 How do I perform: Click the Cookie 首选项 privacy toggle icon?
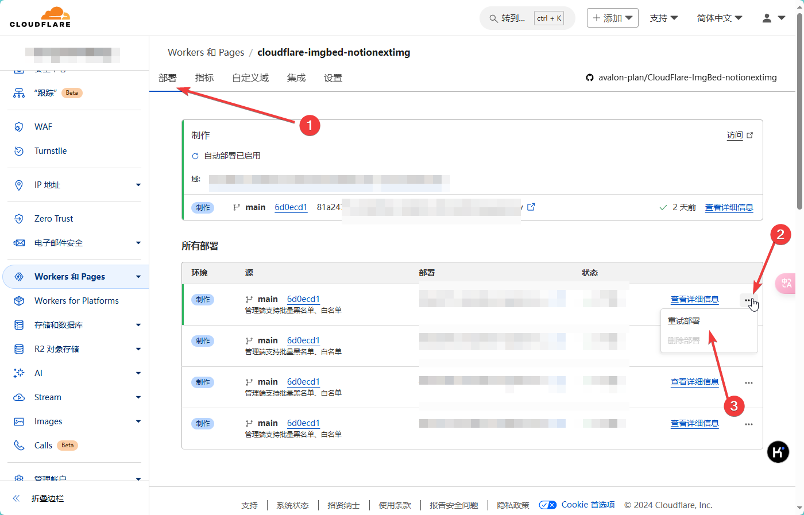(548, 505)
